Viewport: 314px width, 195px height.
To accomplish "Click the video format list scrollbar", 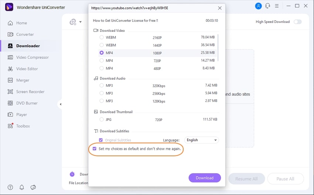I will coord(218,48).
